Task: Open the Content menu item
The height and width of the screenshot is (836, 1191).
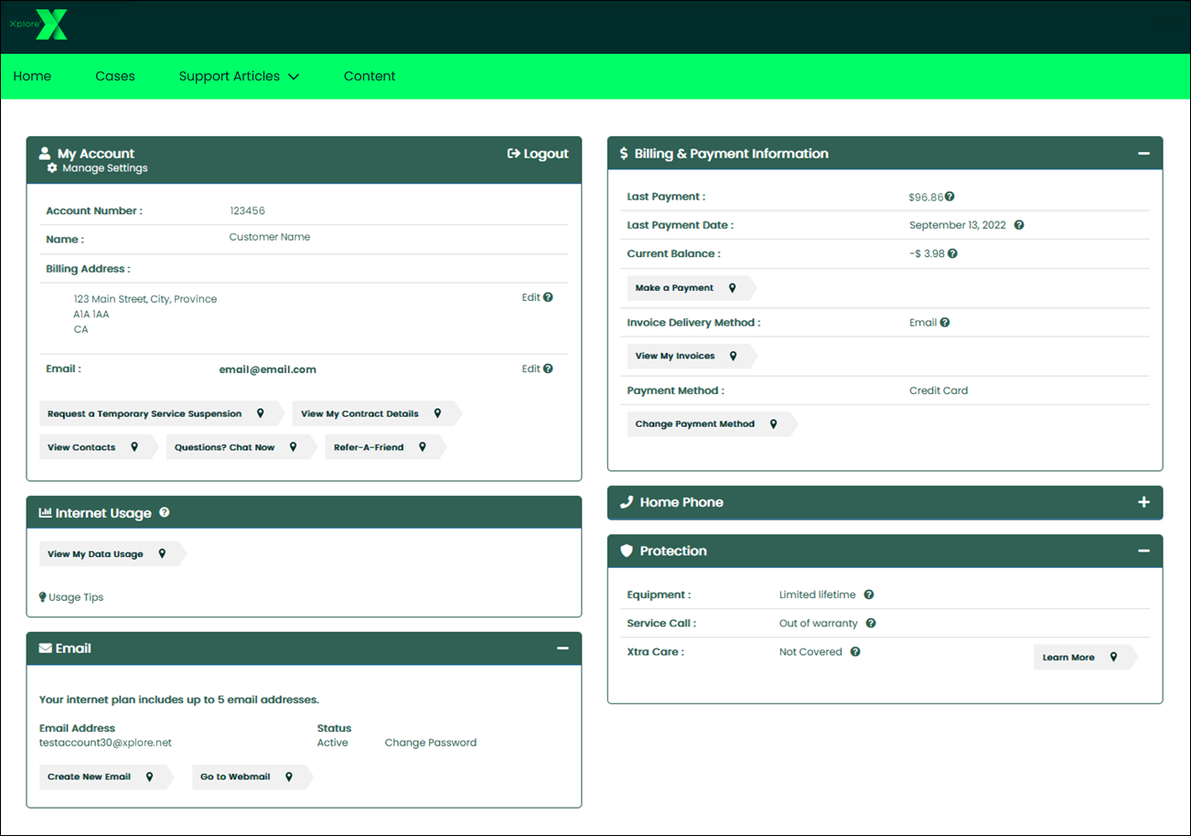Action: point(370,77)
